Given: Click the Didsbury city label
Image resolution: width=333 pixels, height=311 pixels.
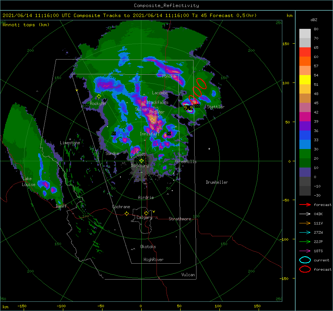Looking at the screenshot, I should tap(140, 166).
